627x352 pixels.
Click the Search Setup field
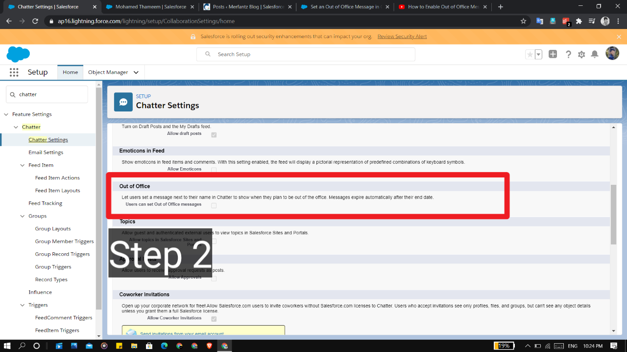click(306, 54)
